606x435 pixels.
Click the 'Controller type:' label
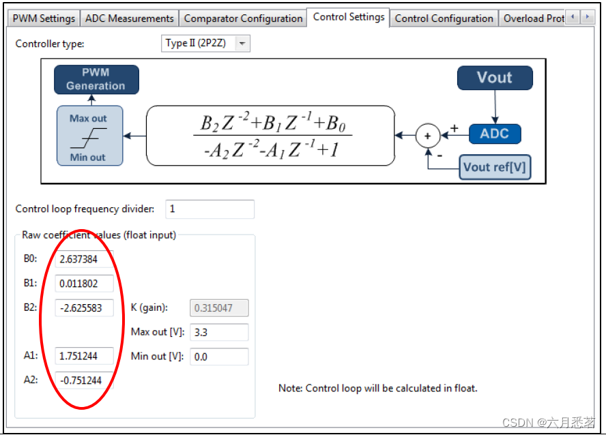coord(50,44)
